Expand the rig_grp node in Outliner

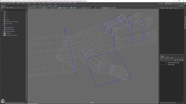3,20
